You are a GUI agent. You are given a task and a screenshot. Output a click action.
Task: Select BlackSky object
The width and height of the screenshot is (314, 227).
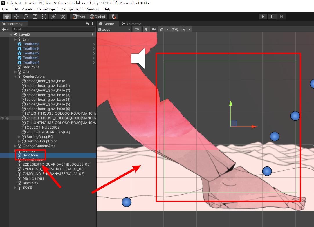pos(30,183)
